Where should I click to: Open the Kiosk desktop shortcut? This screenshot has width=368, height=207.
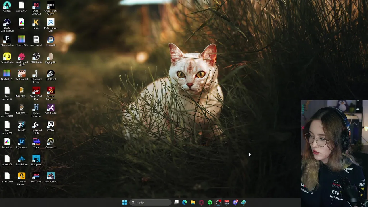click(x=36, y=24)
